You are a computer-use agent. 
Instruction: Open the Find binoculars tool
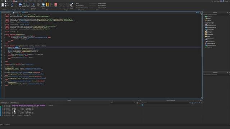[x=20, y=5]
